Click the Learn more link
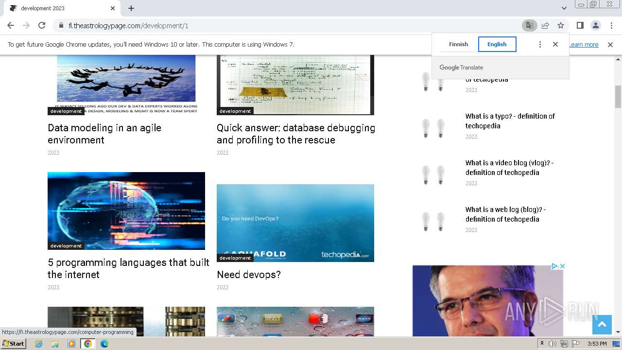Image resolution: width=622 pixels, height=350 pixels. coord(584,45)
